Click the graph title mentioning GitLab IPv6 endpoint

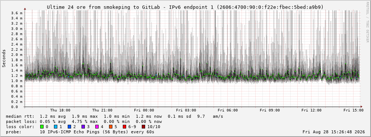tap(185, 7)
